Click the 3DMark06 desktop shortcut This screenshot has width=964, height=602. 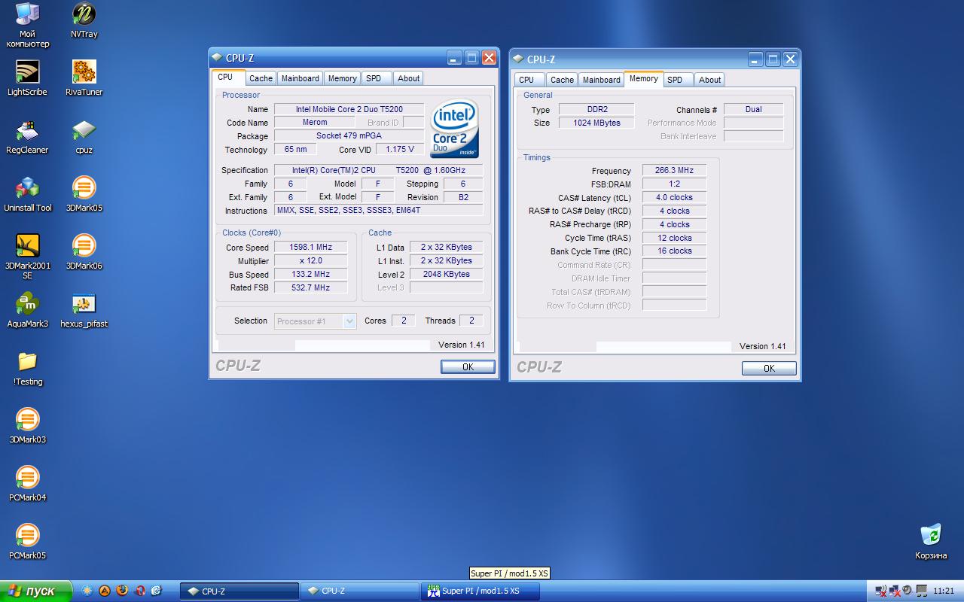pos(84,252)
